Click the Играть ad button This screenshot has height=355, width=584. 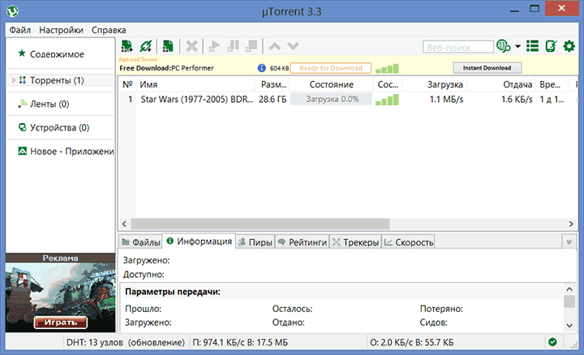pos(61,323)
